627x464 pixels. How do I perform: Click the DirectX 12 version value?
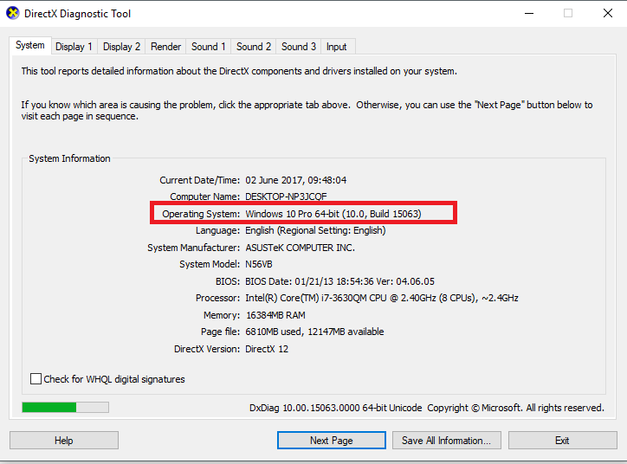click(x=267, y=349)
